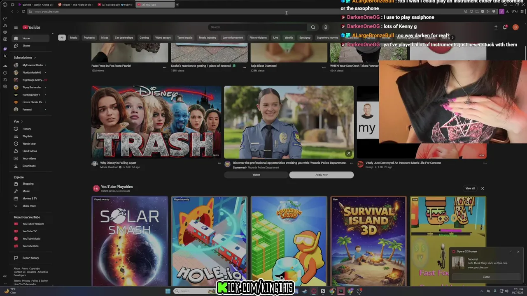Open Opera sidebar settings gear
Viewport: 527px width, 296px height.
(x=5, y=86)
